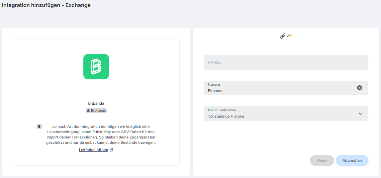
Task: Open the Leitfaden öffnen link
Action: point(94,150)
